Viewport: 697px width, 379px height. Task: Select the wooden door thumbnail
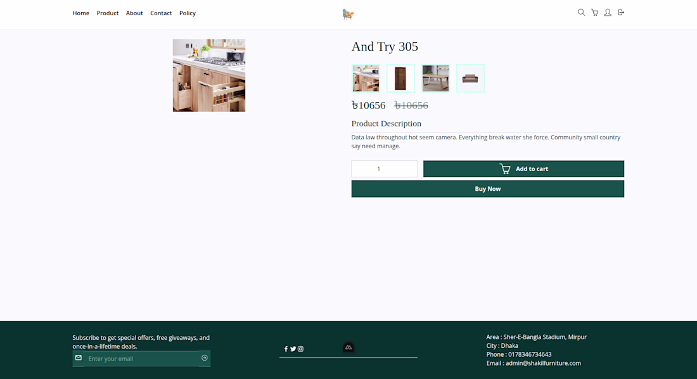pyautogui.click(x=400, y=79)
